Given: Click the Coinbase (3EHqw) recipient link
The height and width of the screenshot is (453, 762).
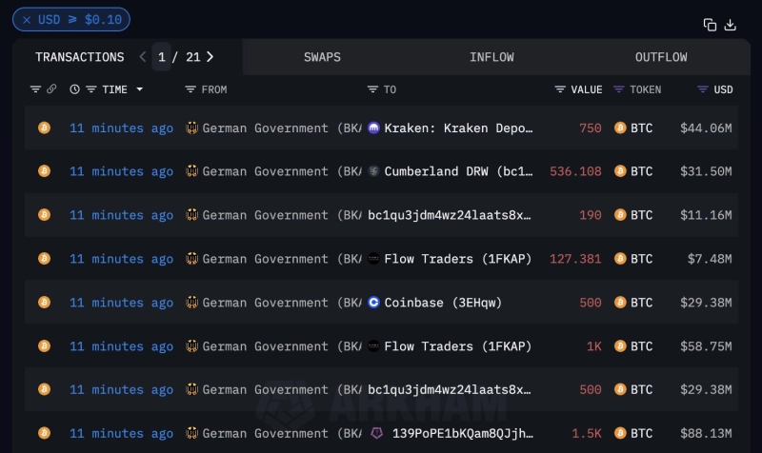Looking at the screenshot, I should coord(442,303).
